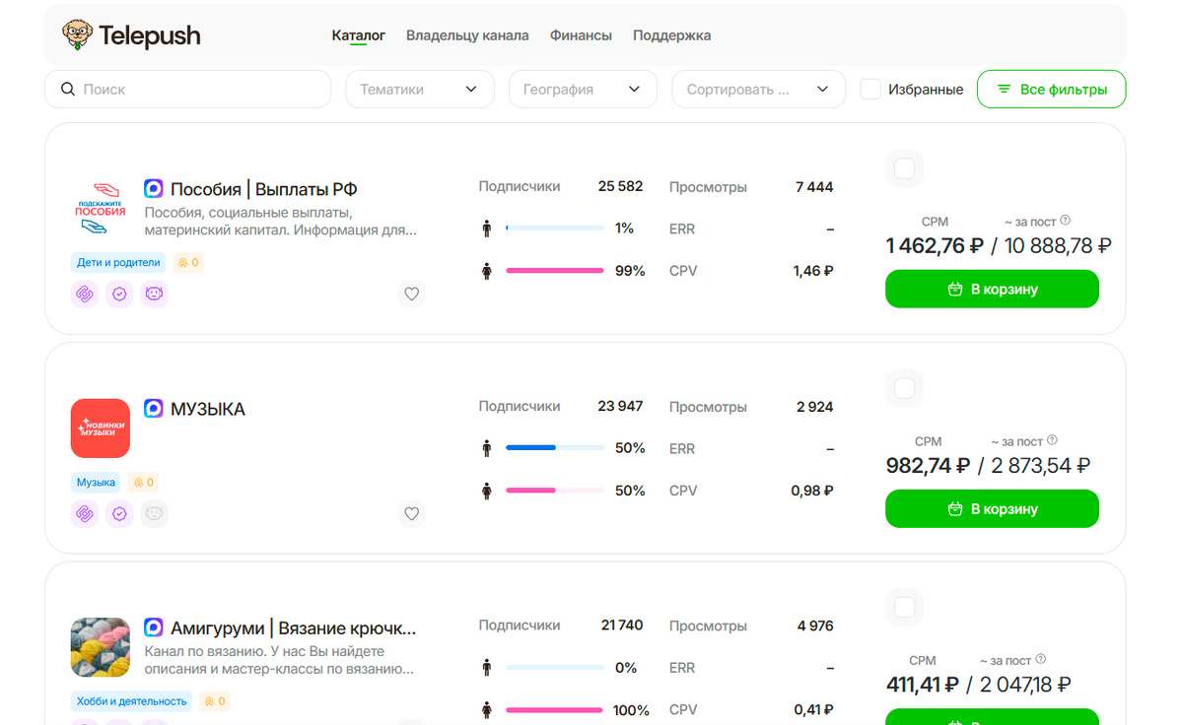Image resolution: width=1183 pixels, height=725 pixels.
Task: Open the Амигуруми yarn channel avatar
Action: [x=101, y=647]
